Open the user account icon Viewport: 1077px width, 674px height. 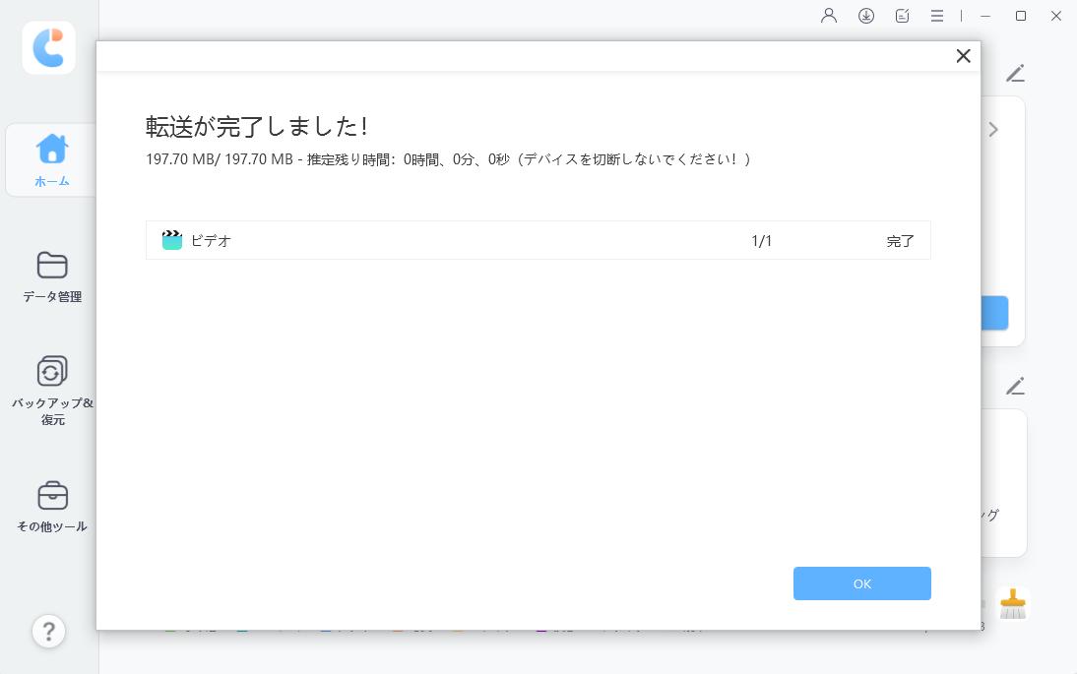point(829,15)
